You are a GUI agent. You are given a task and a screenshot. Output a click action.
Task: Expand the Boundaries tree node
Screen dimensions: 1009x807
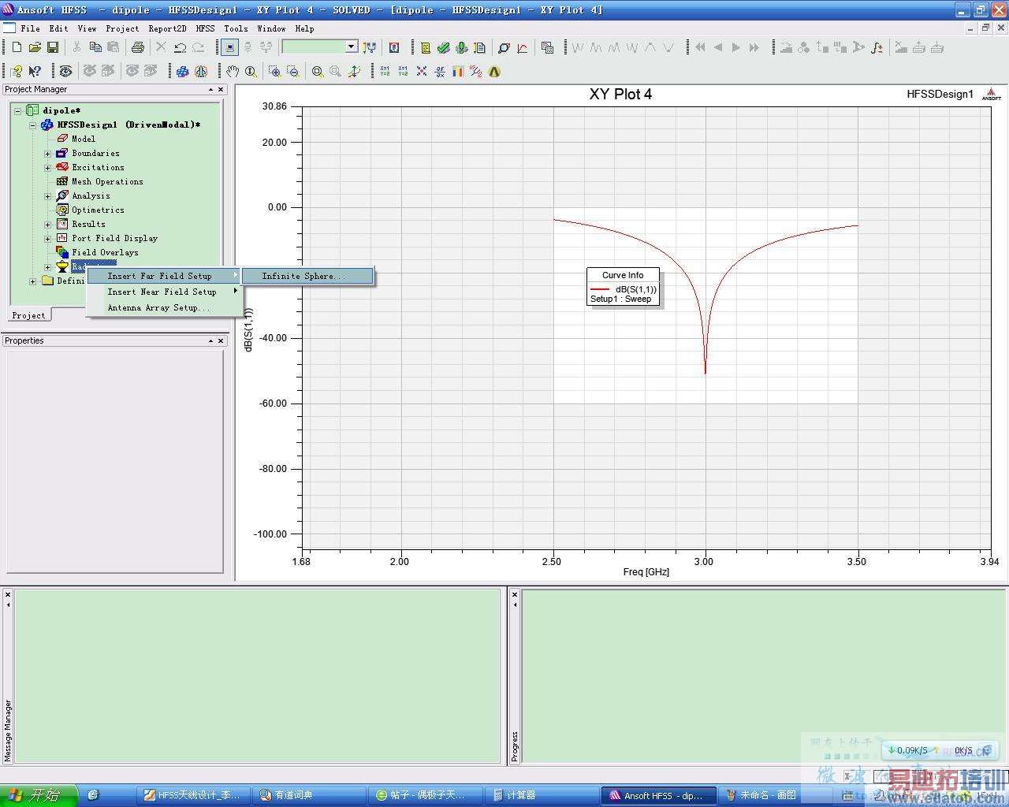click(47, 154)
